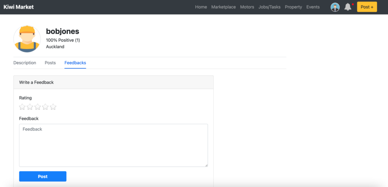Open the Motors nav link
Viewport: 388px width, 187px height.
tap(247, 7)
